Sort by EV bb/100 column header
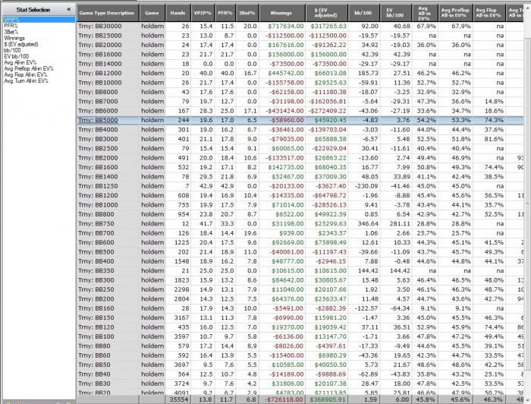 [x=395, y=13]
